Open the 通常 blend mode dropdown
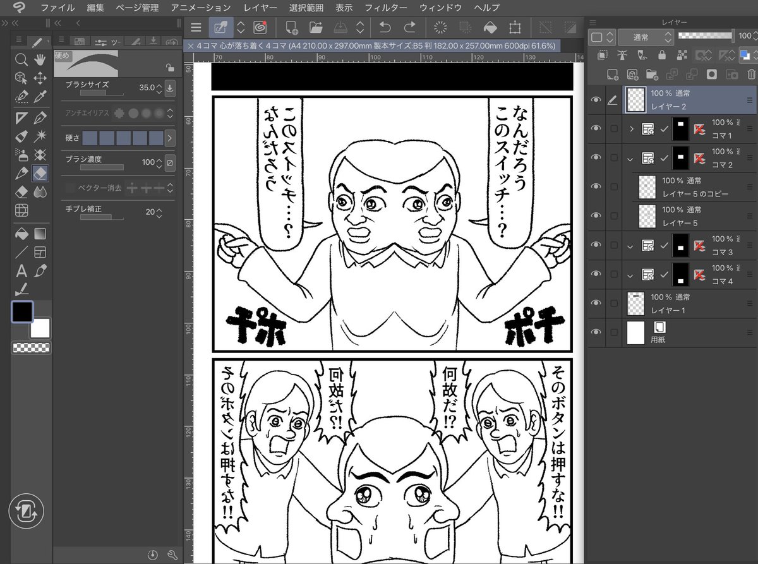The image size is (758, 564). [x=646, y=37]
